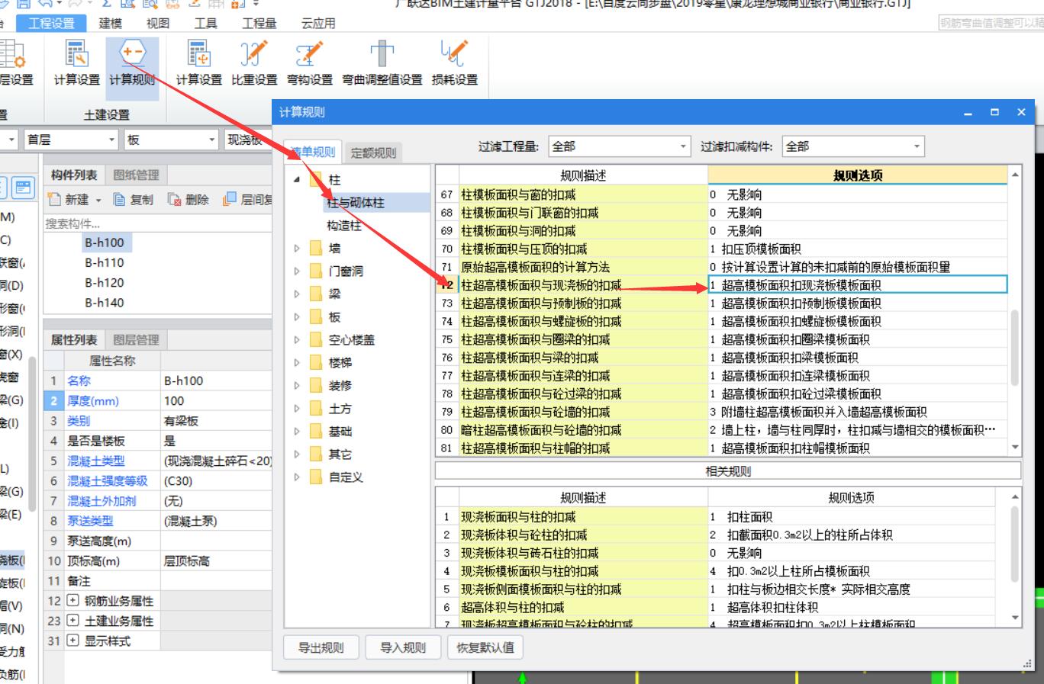Click 搜索构件 search field
Image resolution: width=1044 pixels, height=684 pixels.
coord(158,223)
